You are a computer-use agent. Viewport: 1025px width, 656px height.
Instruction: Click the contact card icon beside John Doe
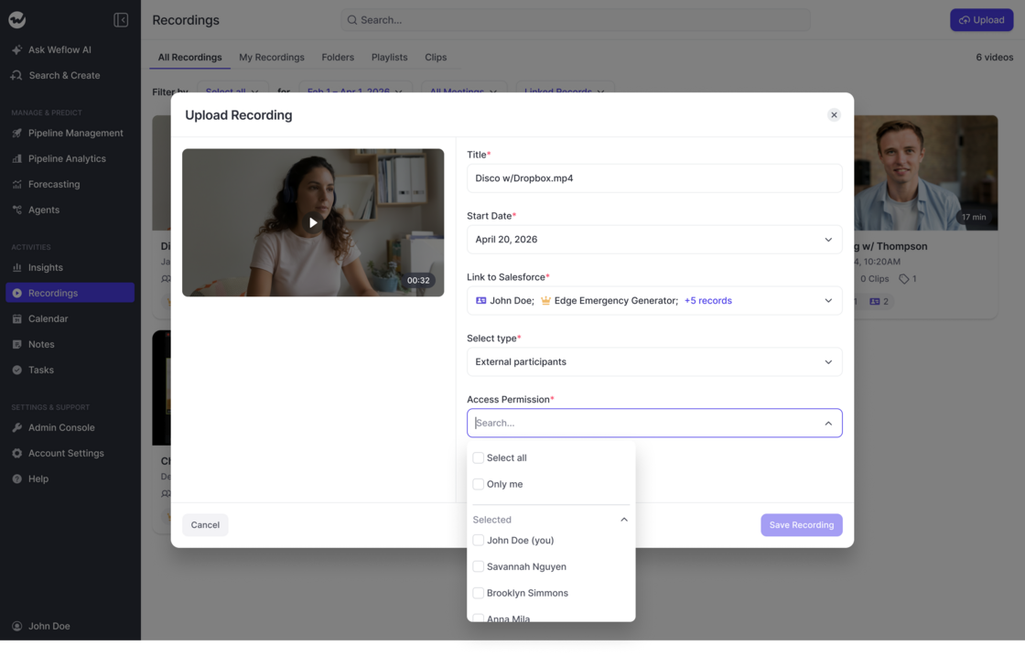(481, 301)
